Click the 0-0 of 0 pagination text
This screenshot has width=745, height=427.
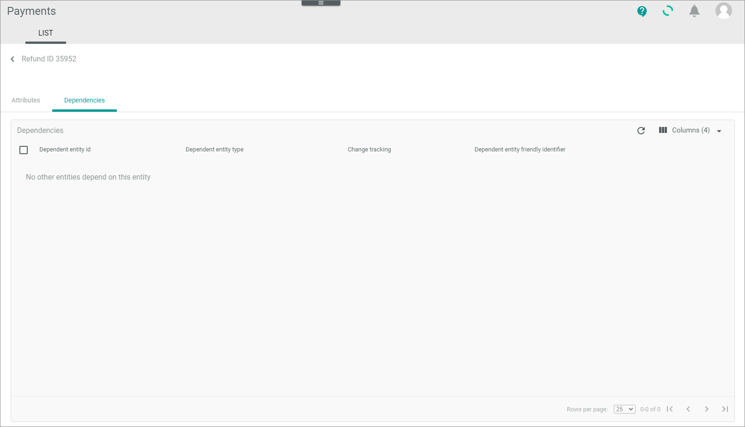(650, 409)
